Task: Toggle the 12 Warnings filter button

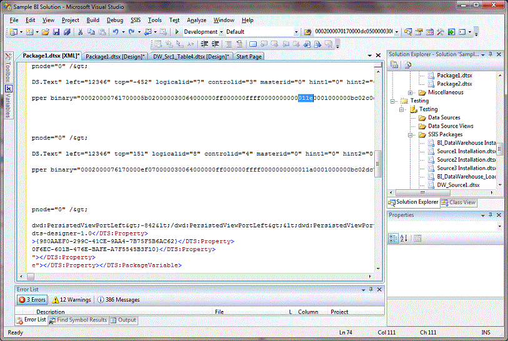Action: 72,300
